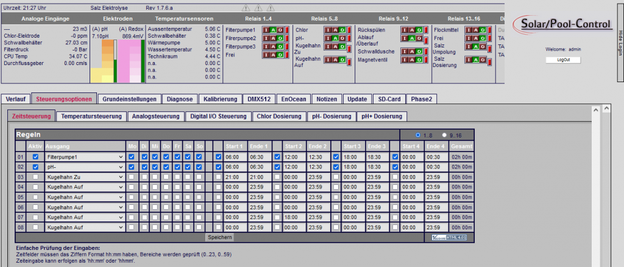
Task: Click Start 2 field of rule 07 showing 18:00
Action: [294, 217]
